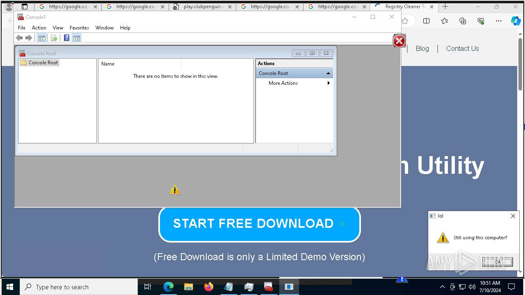
Task: Open the File menu in Console1
Action: point(22,28)
